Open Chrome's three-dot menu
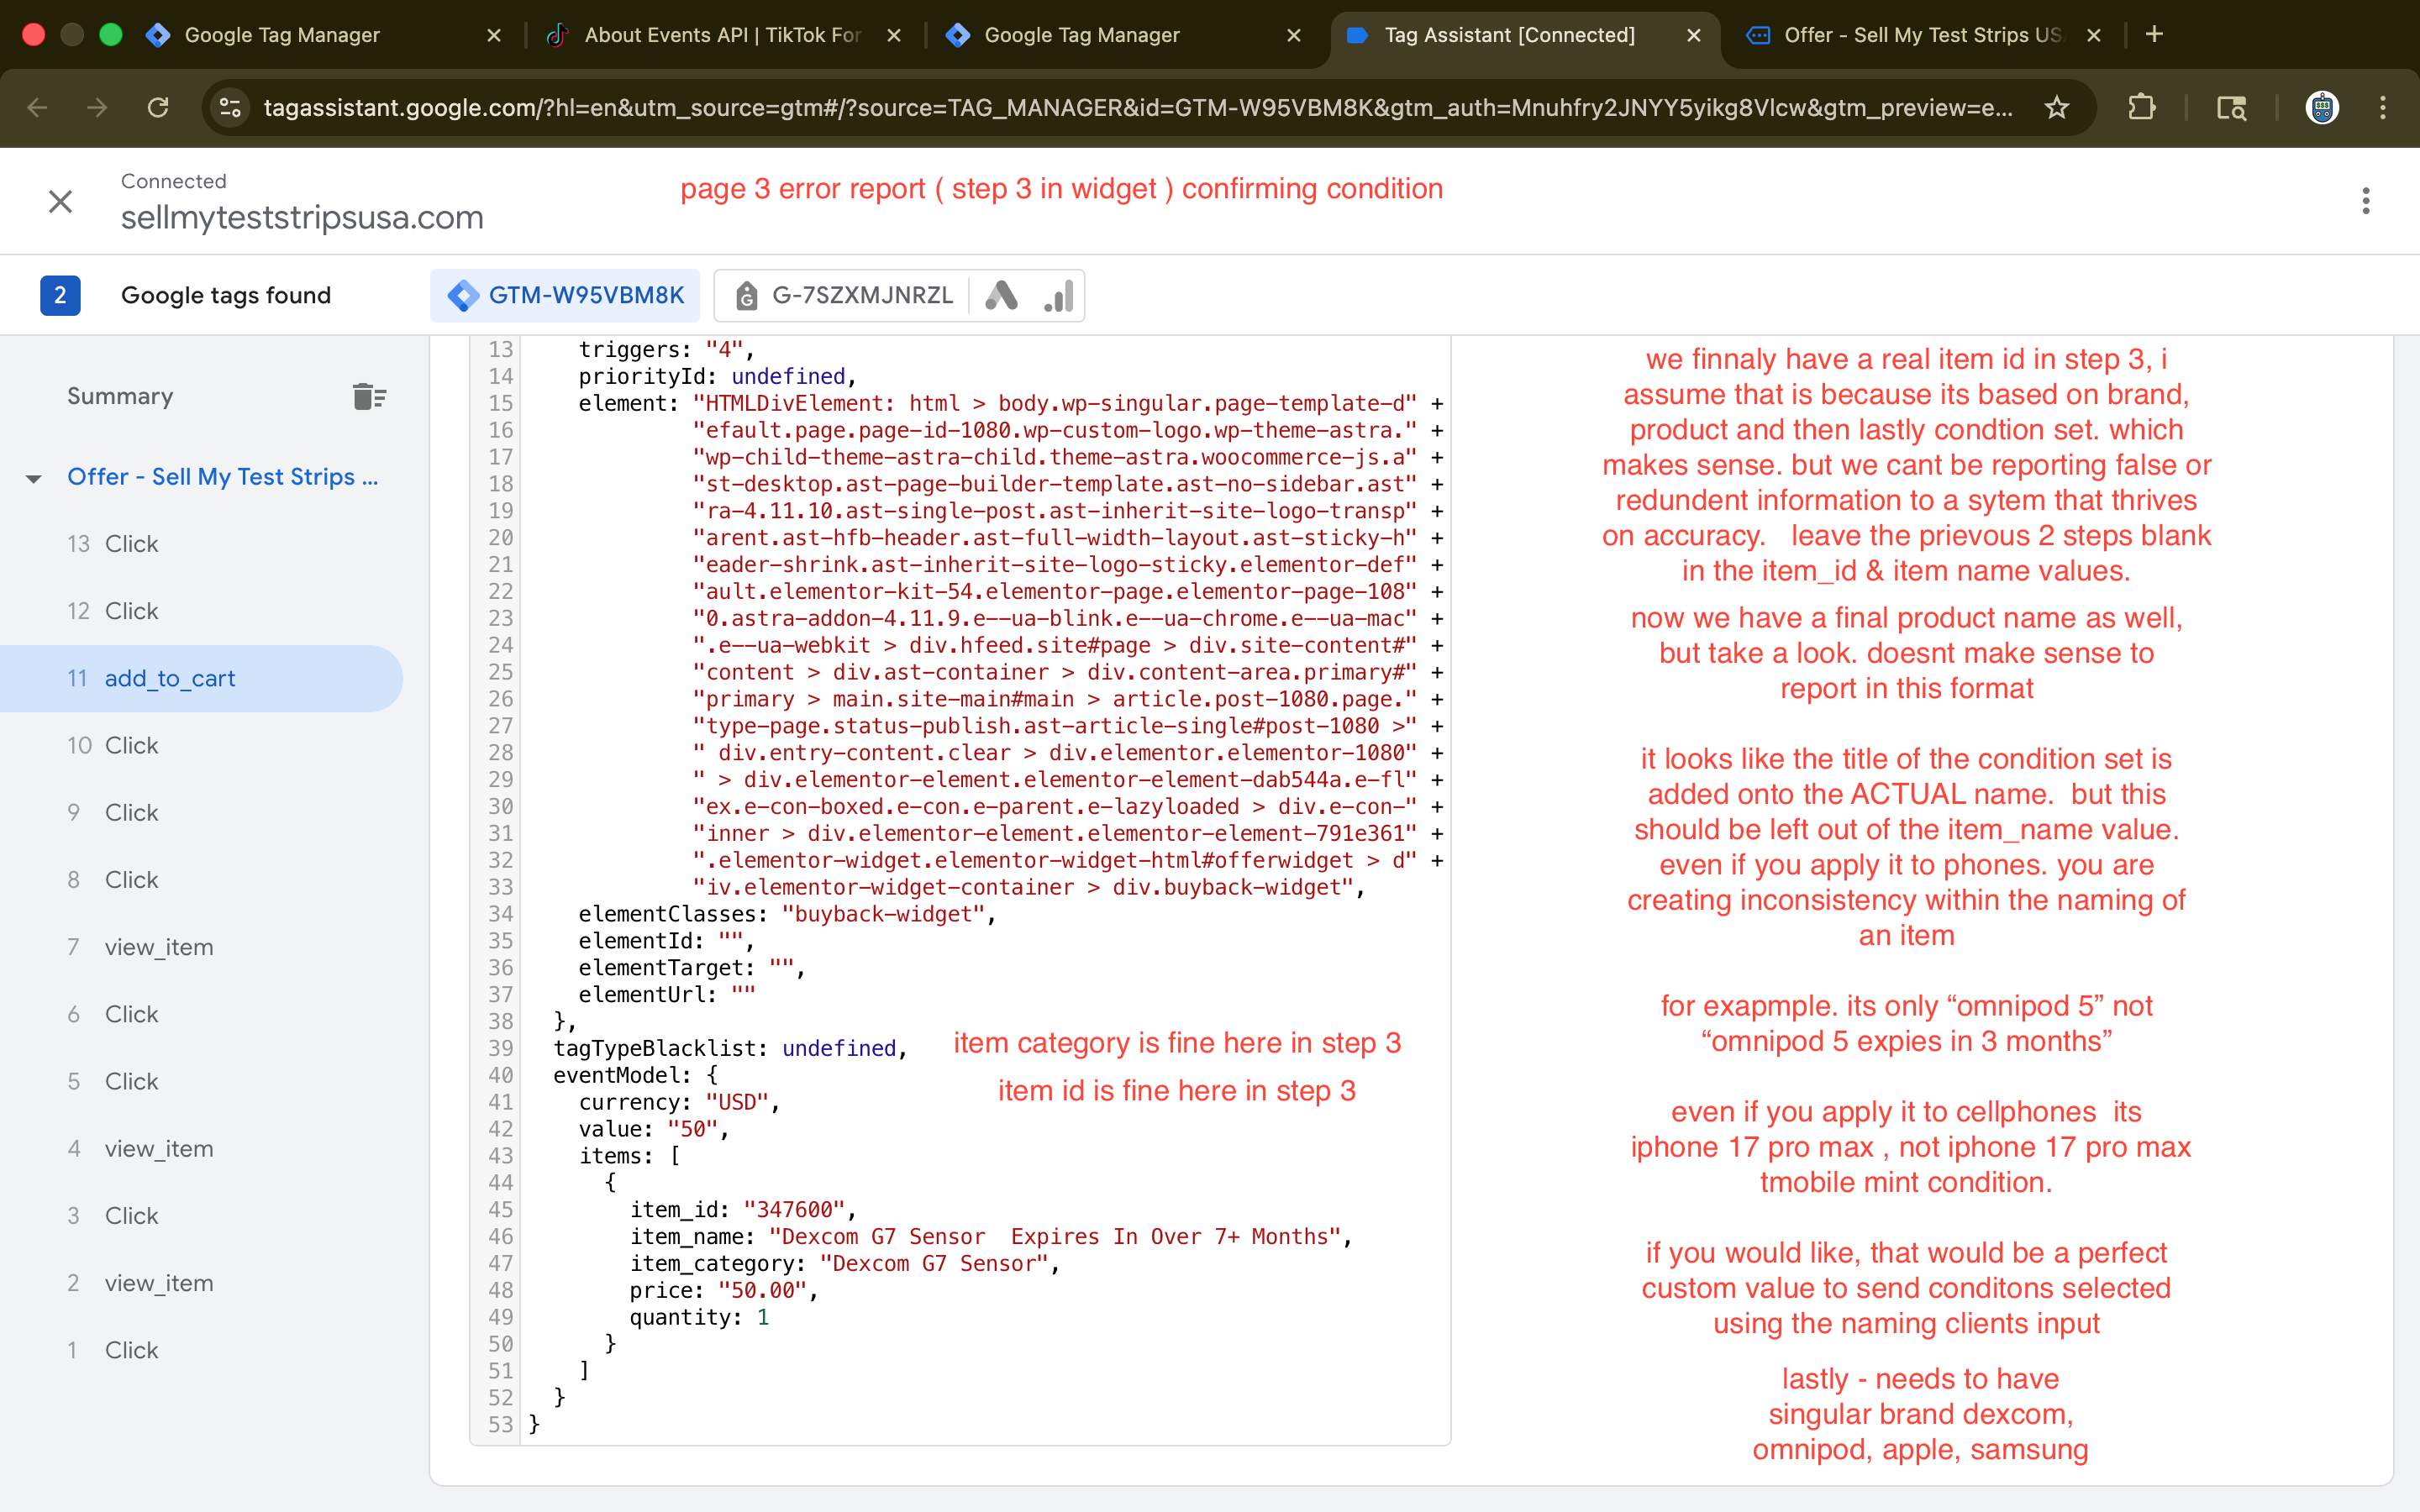This screenshot has width=2420, height=1512. pyautogui.click(x=2383, y=107)
